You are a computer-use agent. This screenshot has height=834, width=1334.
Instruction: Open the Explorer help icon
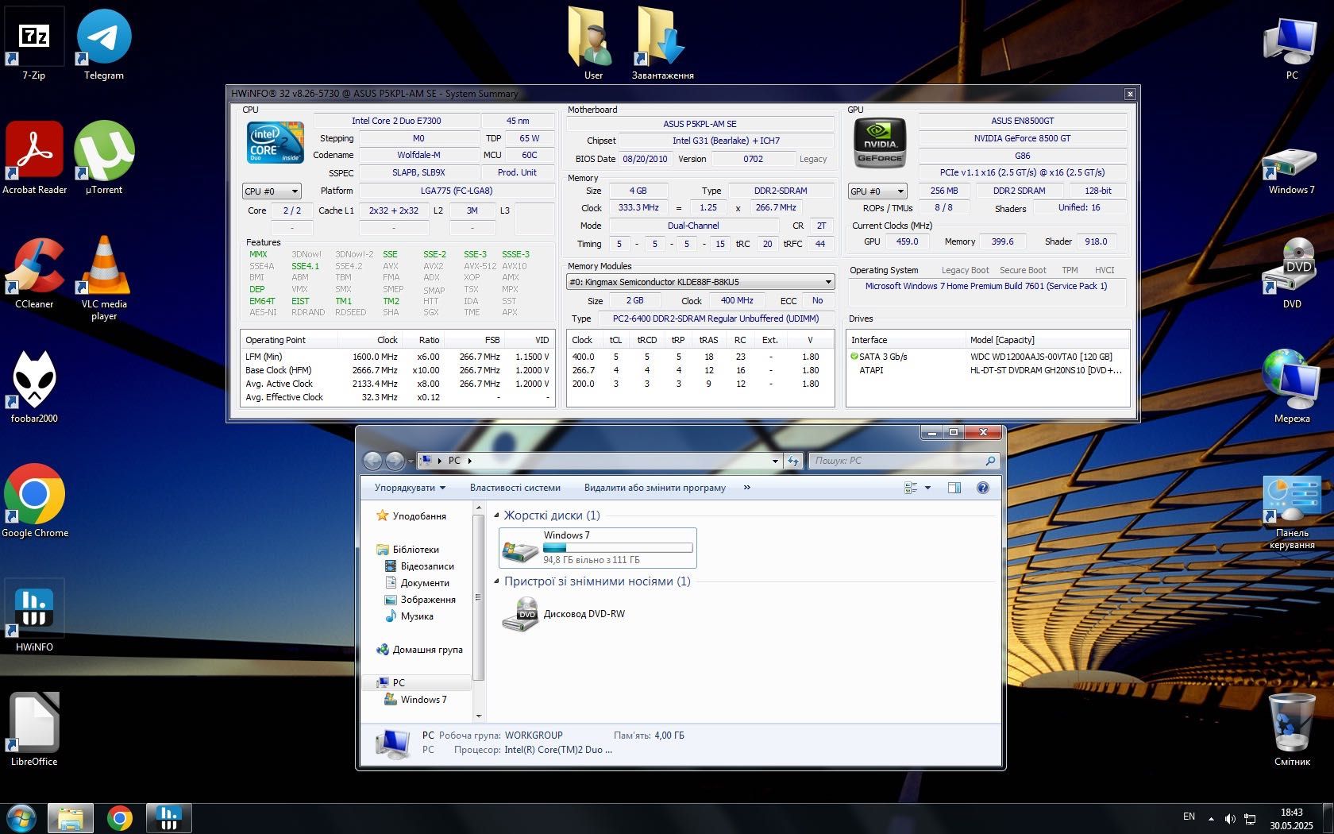983,488
